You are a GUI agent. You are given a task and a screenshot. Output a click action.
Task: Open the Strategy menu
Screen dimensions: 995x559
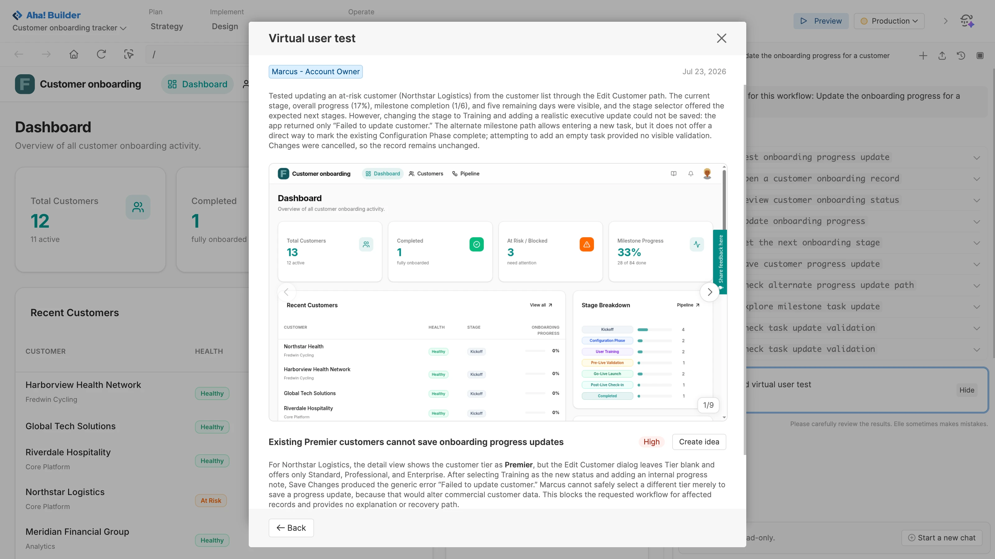(166, 27)
